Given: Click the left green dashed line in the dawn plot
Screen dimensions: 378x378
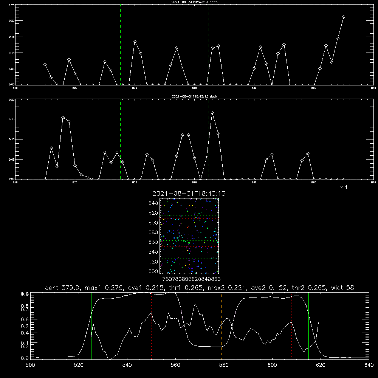Looking at the screenshot, I should click(x=120, y=45).
